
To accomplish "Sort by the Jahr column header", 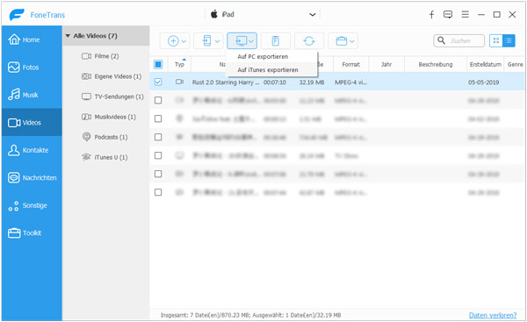I will 386,64.
